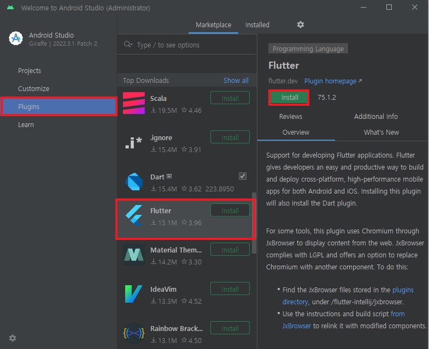Select the Rainbow Brack... plugin name

point(176,328)
